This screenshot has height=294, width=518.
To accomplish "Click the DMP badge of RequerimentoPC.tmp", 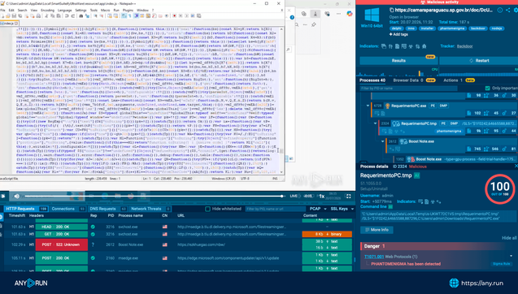I will [455, 123].
